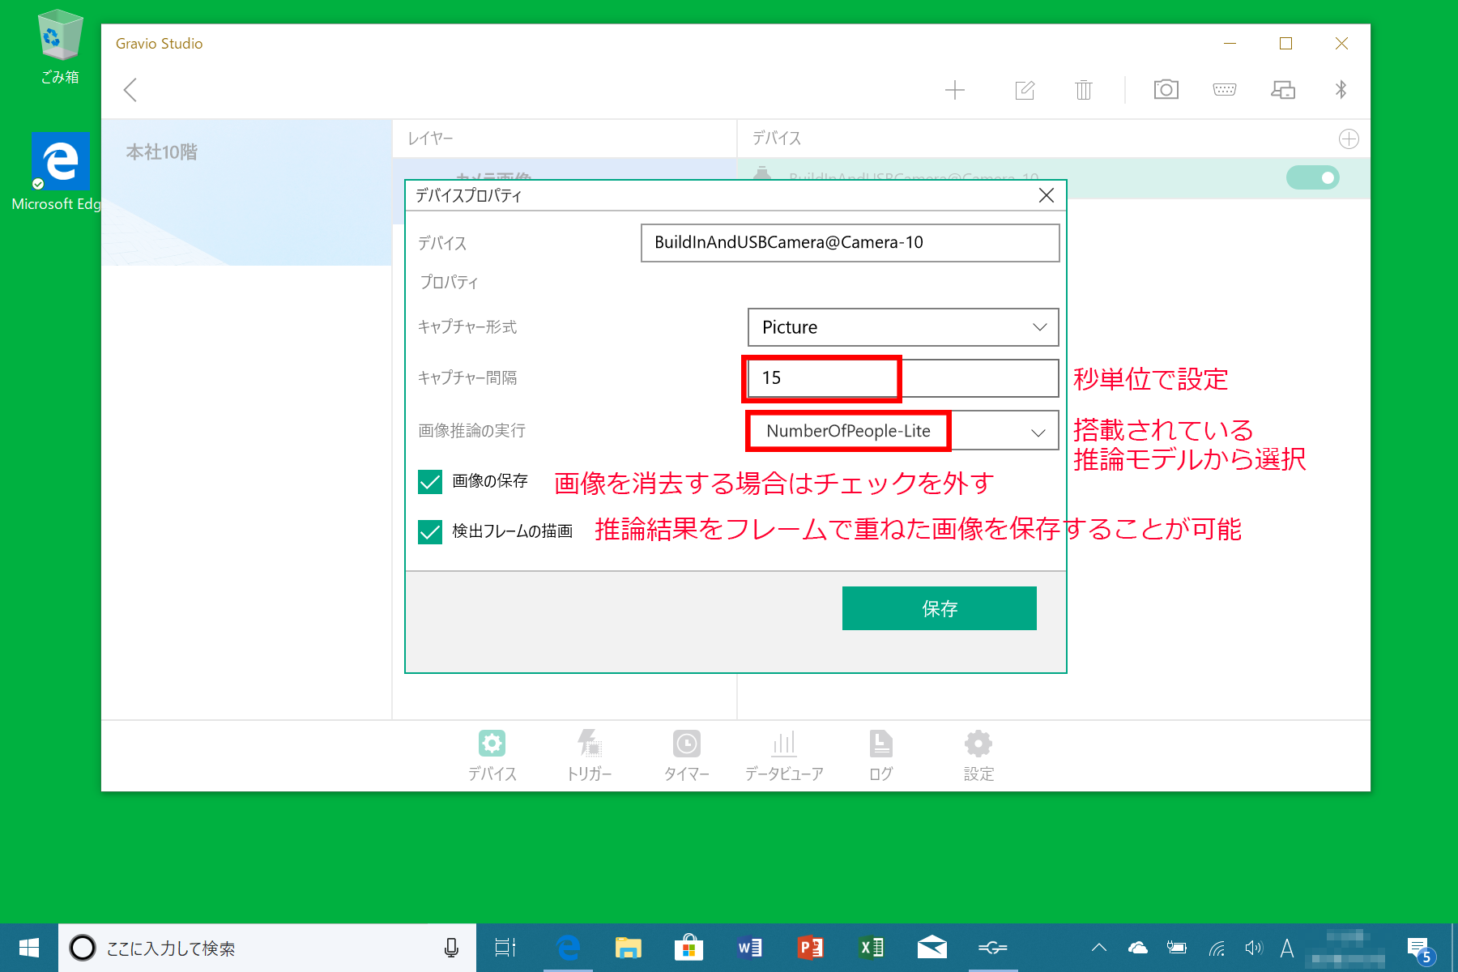The image size is (1458, 972).
Task: Click the display devices icon in toolbar
Action: coord(1283,90)
